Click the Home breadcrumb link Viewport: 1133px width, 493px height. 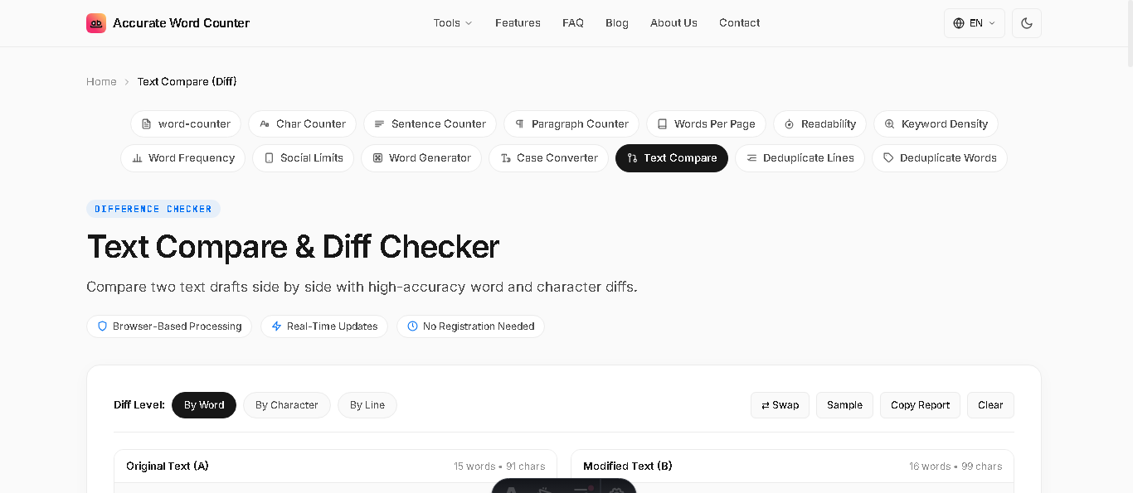point(101,81)
